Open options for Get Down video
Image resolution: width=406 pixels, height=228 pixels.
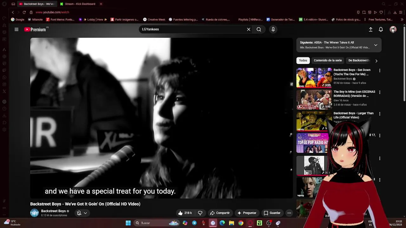pos(380,71)
